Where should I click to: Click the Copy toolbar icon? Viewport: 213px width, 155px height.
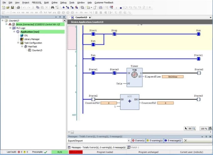(38, 7)
